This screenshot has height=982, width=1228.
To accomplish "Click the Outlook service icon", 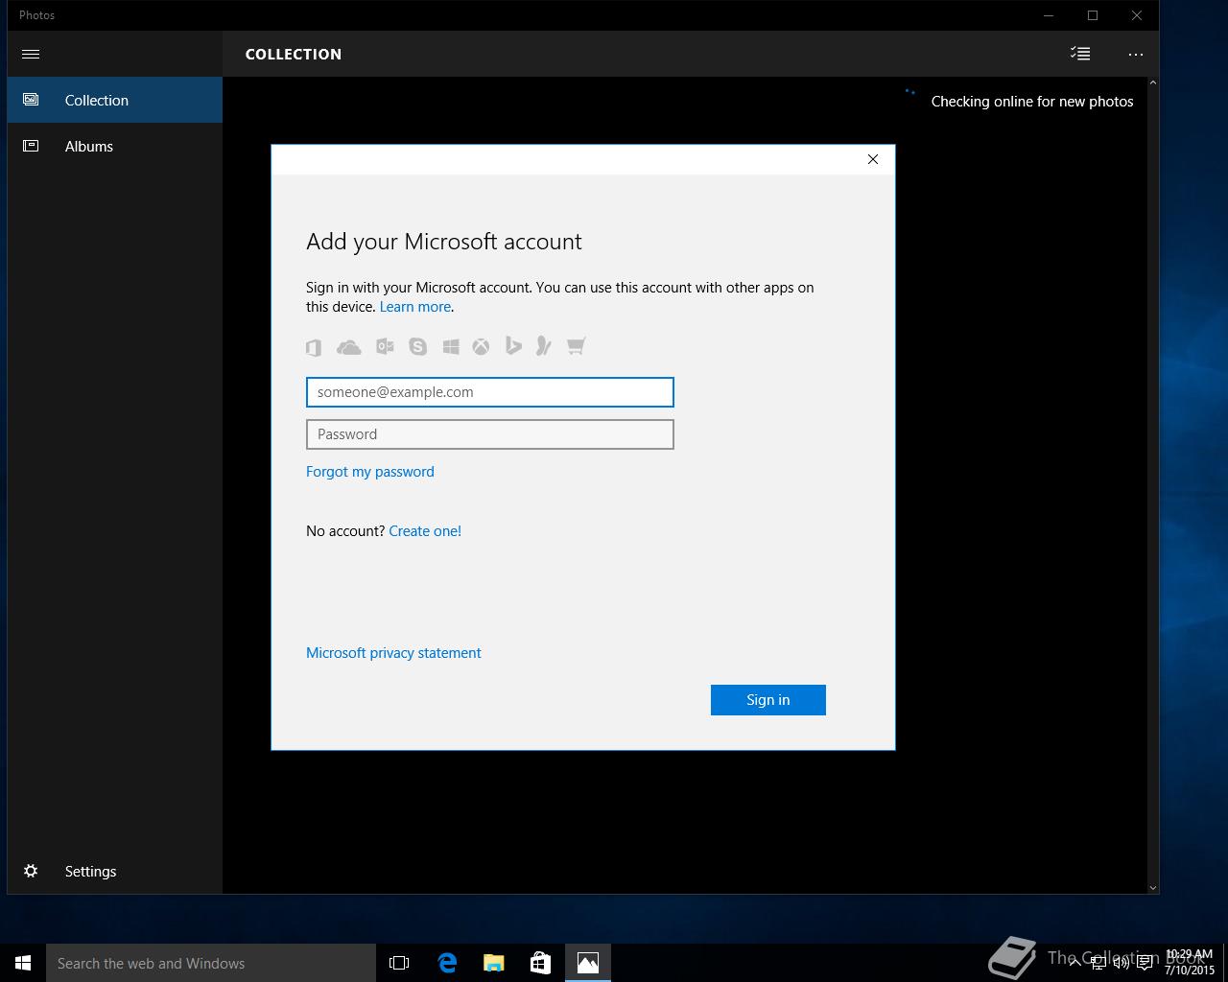I will (385, 346).
